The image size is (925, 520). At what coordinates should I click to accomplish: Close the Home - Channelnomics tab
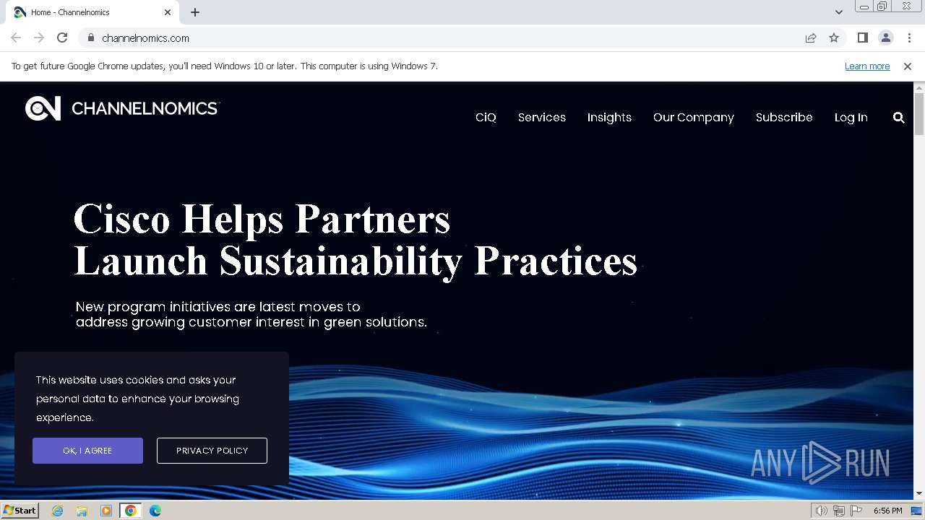tap(168, 12)
